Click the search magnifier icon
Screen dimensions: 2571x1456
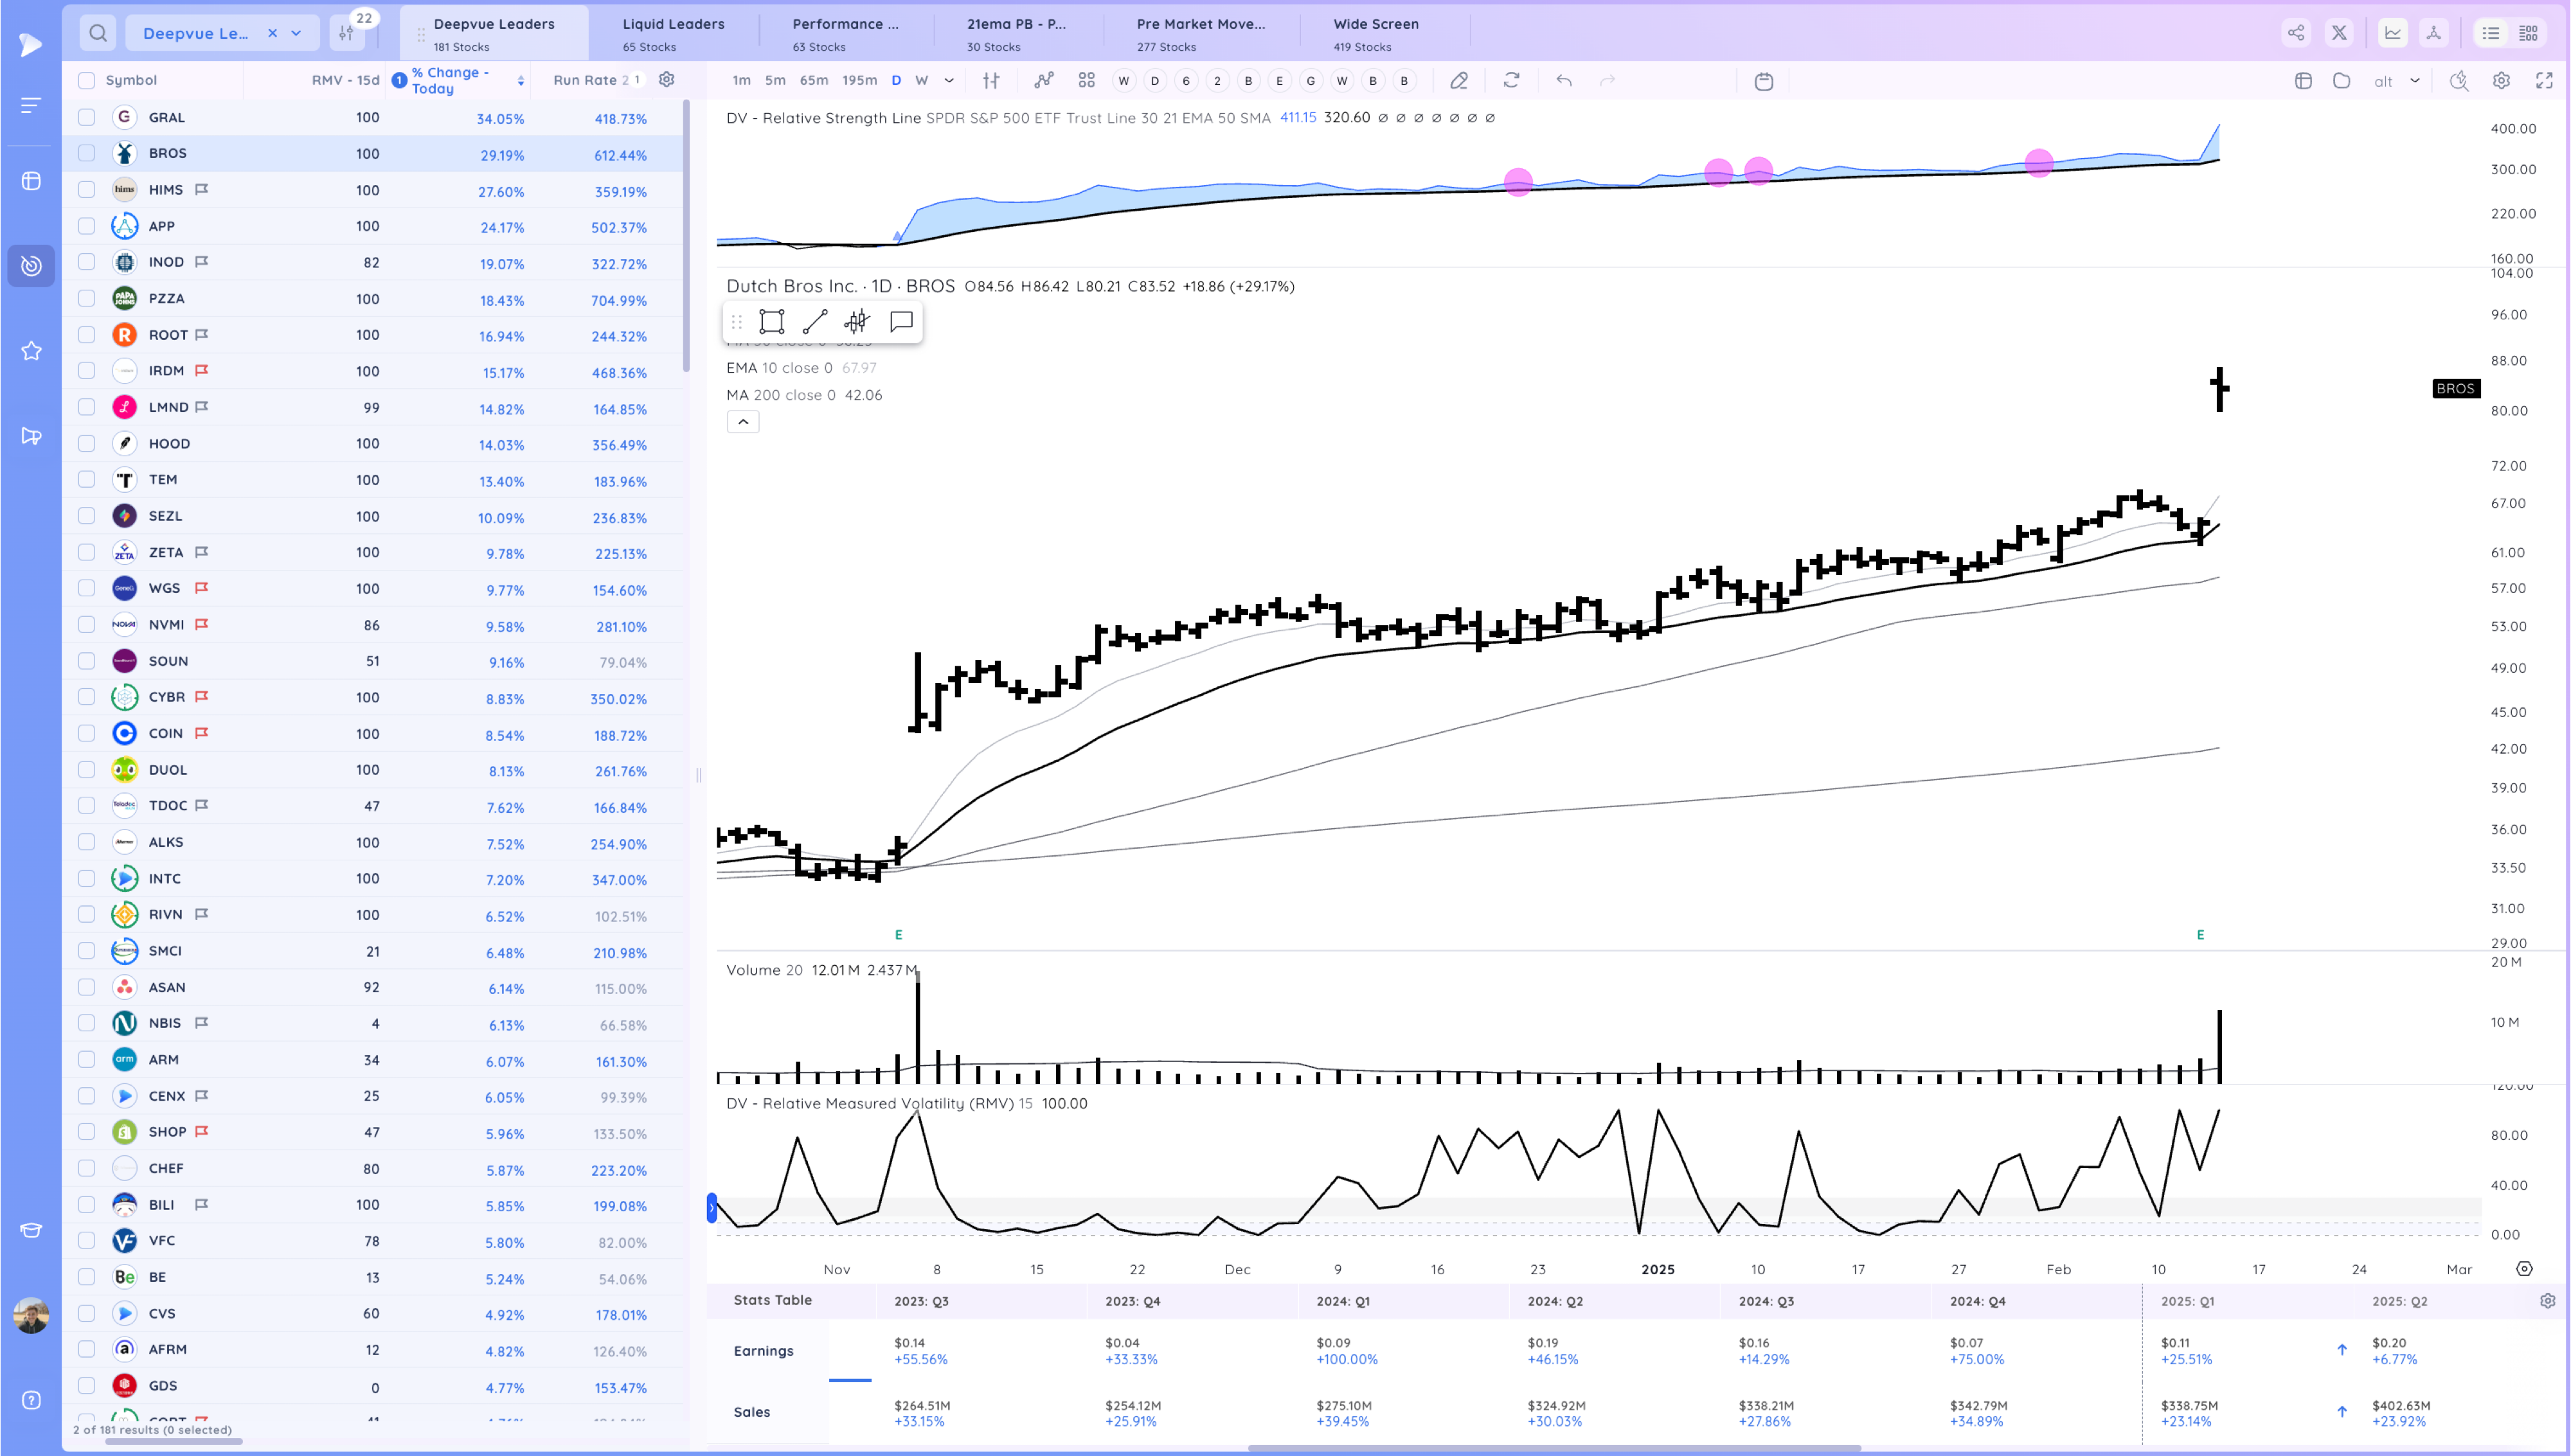tap(97, 33)
